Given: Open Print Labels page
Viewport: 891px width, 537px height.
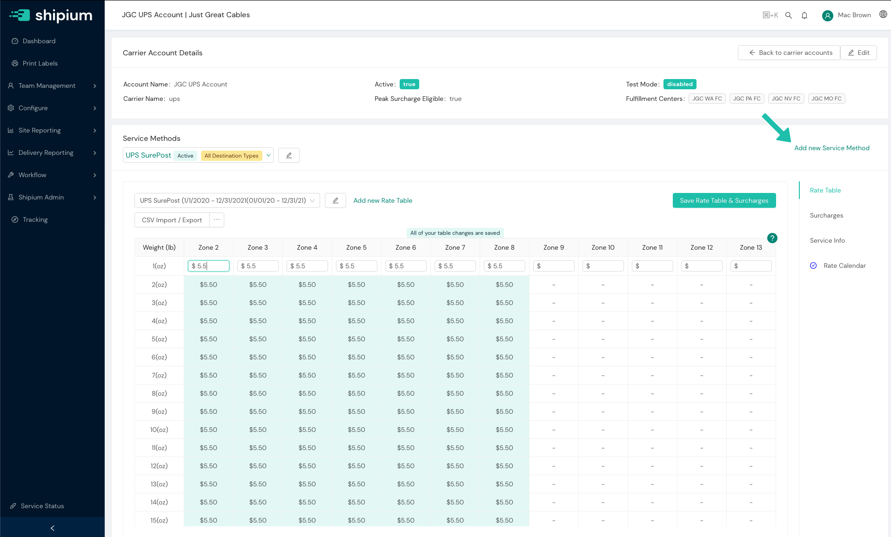Looking at the screenshot, I should (40, 63).
